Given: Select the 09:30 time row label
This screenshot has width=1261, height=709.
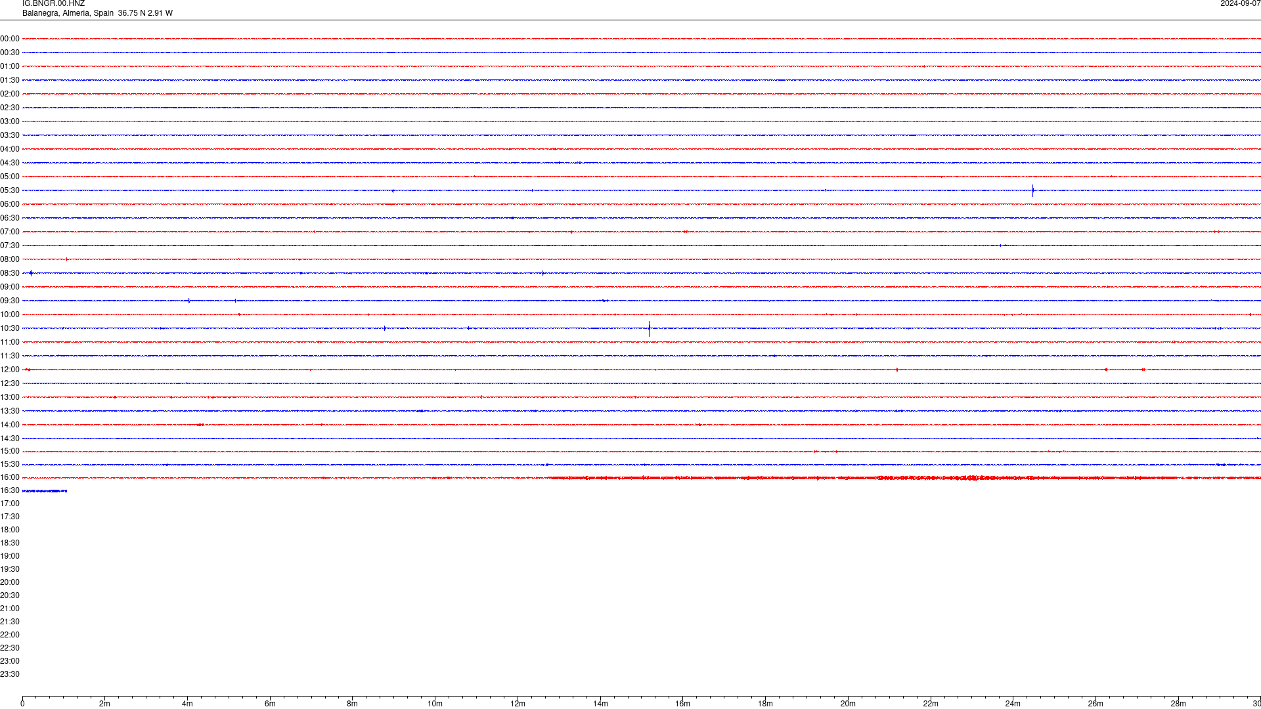Looking at the screenshot, I should click(x=10, y=301).
